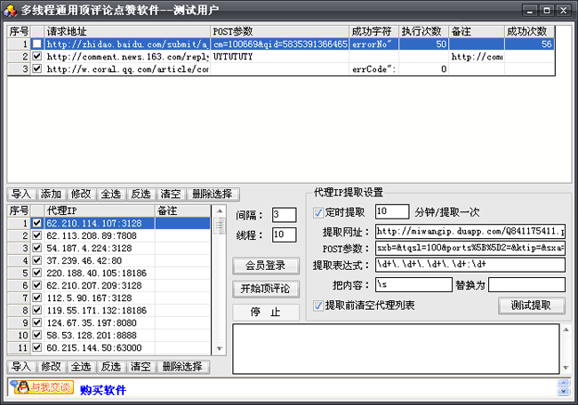Click the proxy list 全选 button at the bottom
This screenshot has height=405, width=578.
81,367
